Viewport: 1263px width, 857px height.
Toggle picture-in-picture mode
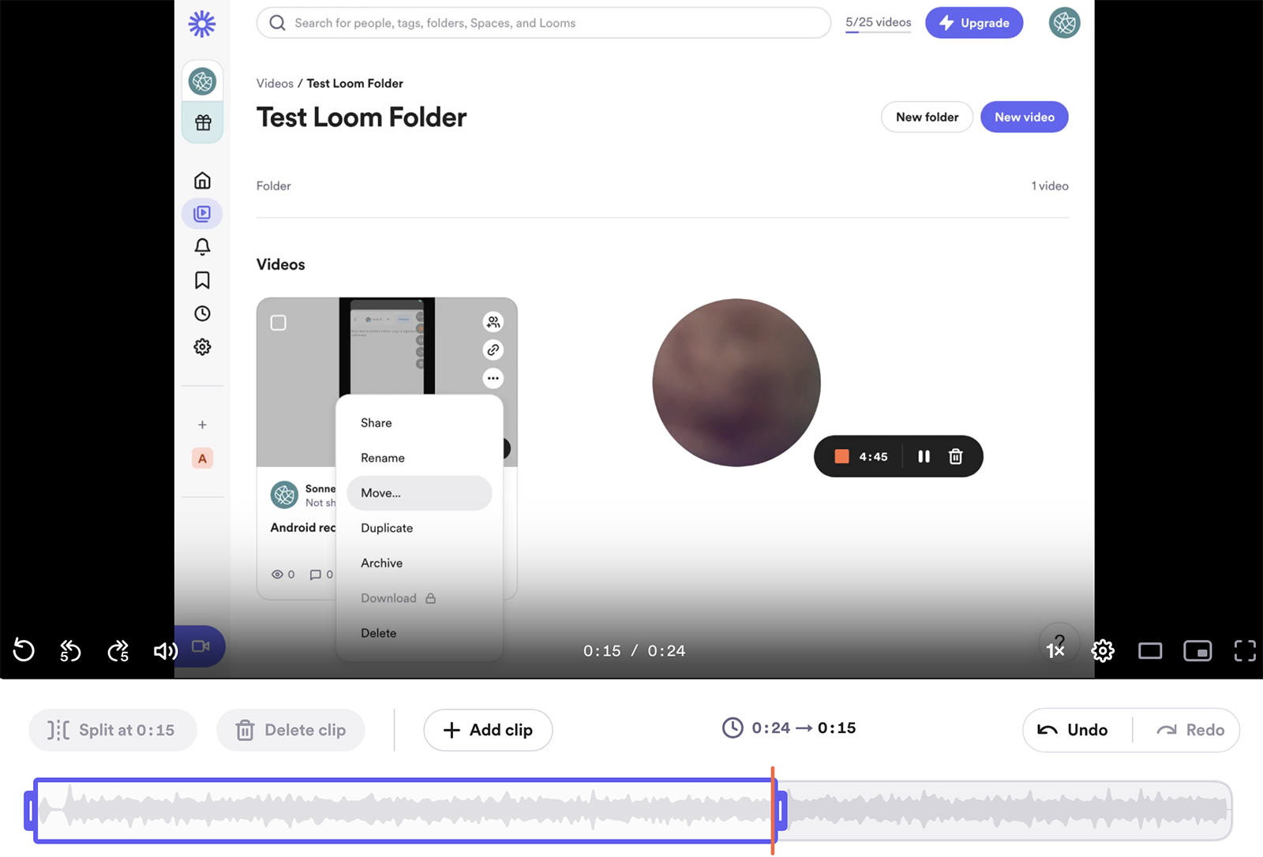coord(1197,650)
